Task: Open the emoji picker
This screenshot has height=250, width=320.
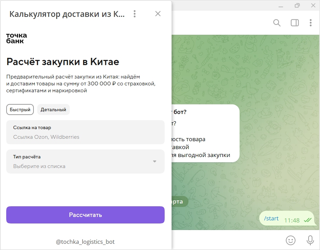Action: (x=291, y=240)
